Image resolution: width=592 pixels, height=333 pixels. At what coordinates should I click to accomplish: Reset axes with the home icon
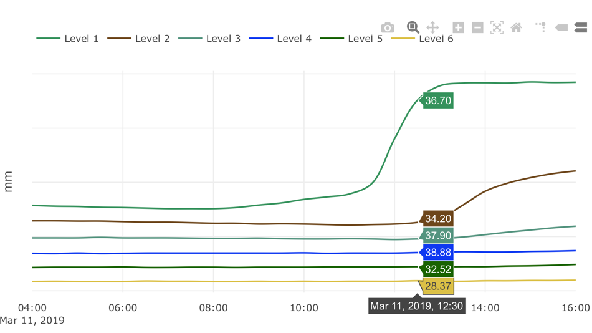[x=516, y=27]
